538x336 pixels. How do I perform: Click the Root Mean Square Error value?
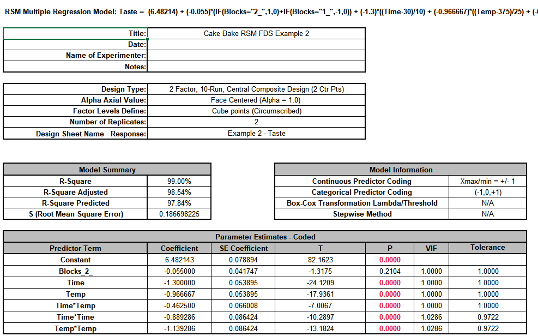click(x=180, y=214)
